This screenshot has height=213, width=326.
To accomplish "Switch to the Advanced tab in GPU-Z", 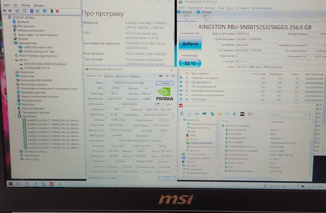I will [121, 76].
